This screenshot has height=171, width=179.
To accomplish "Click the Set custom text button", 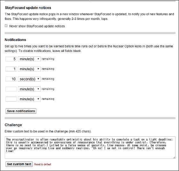I will [x=19, y=164].
